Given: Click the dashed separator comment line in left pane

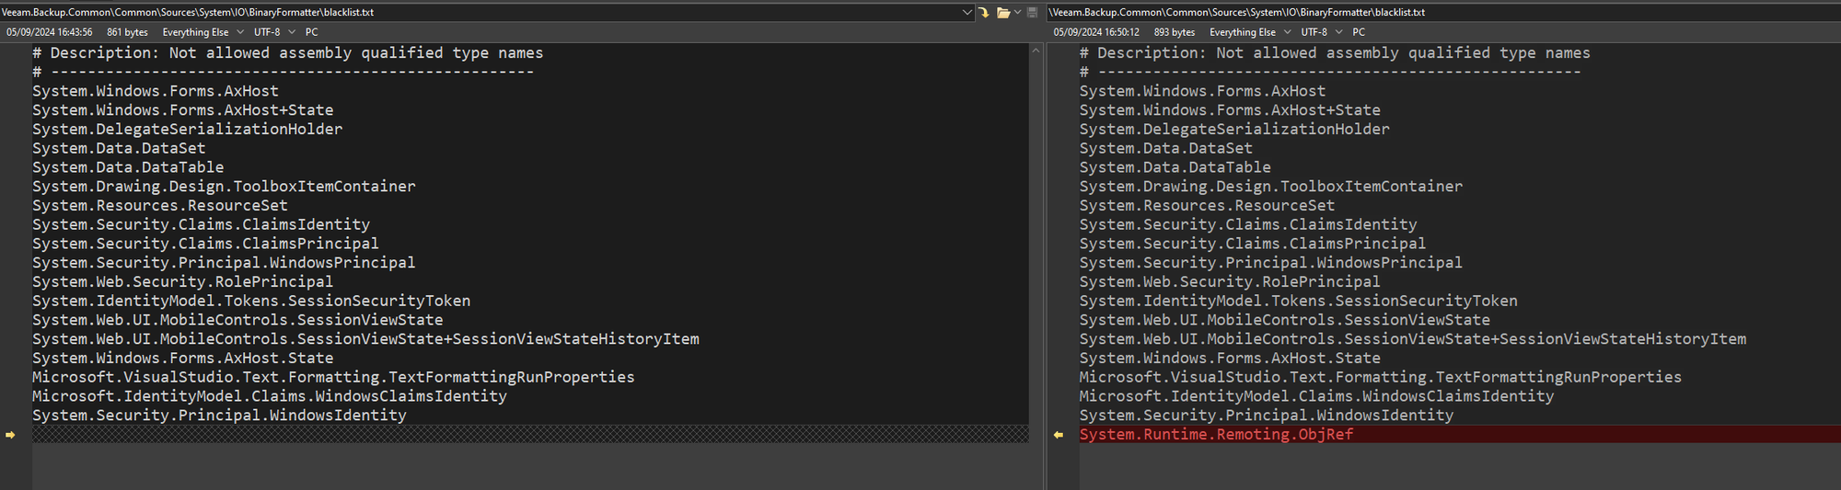Looking at the screenshot, I should pyautogui.click(x=283, y=72).
